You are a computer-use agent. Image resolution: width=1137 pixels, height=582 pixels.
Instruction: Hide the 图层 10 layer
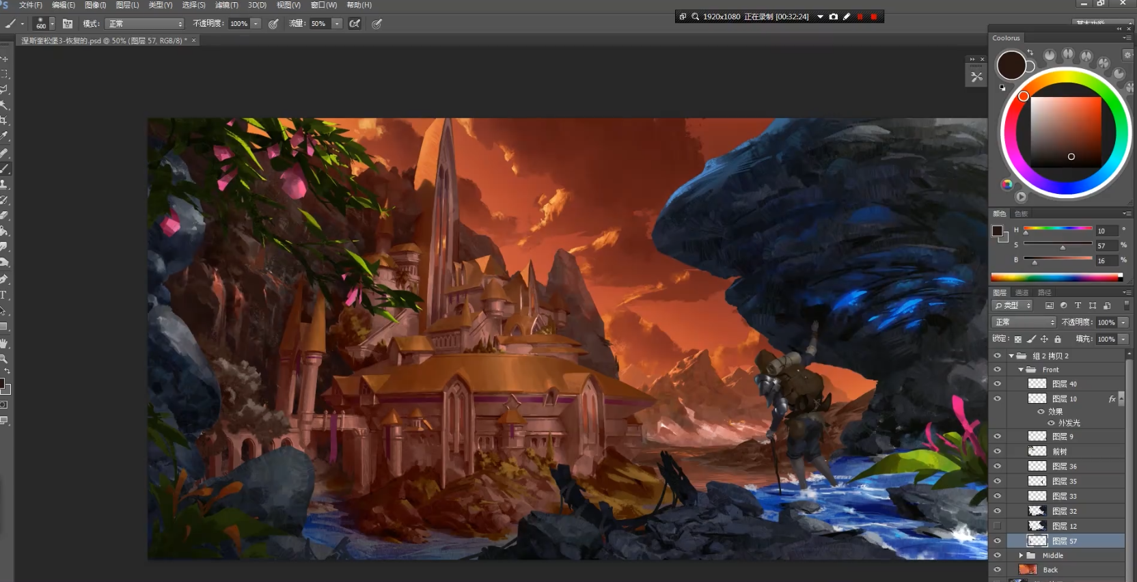point(998,399)
